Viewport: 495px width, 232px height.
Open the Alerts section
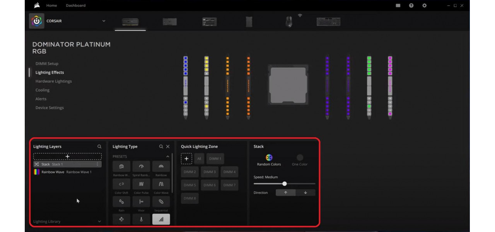(41, 99)
